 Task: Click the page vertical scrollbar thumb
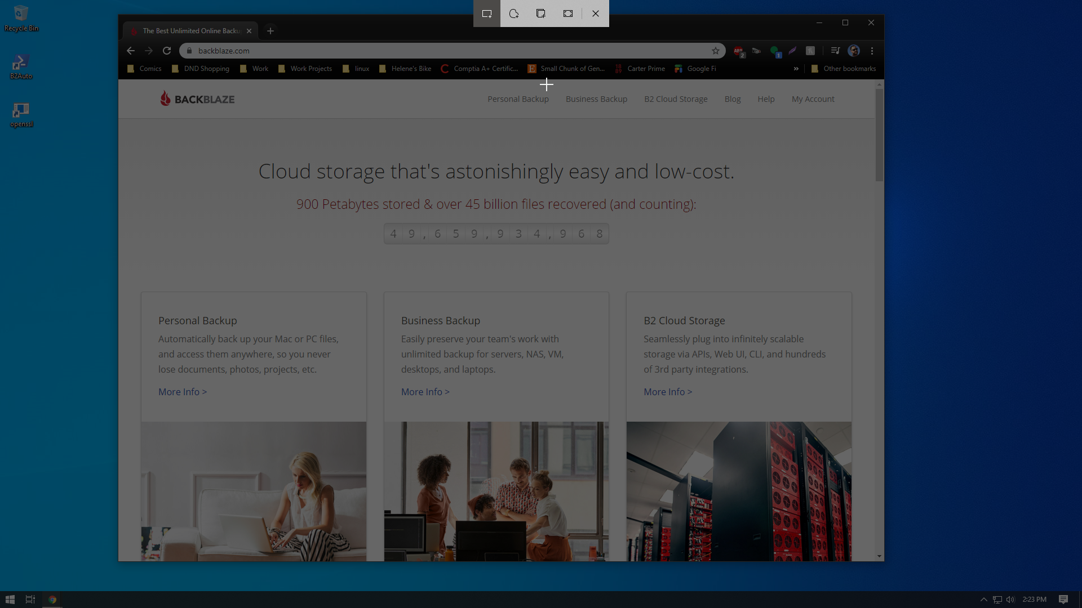click(879, 135)
